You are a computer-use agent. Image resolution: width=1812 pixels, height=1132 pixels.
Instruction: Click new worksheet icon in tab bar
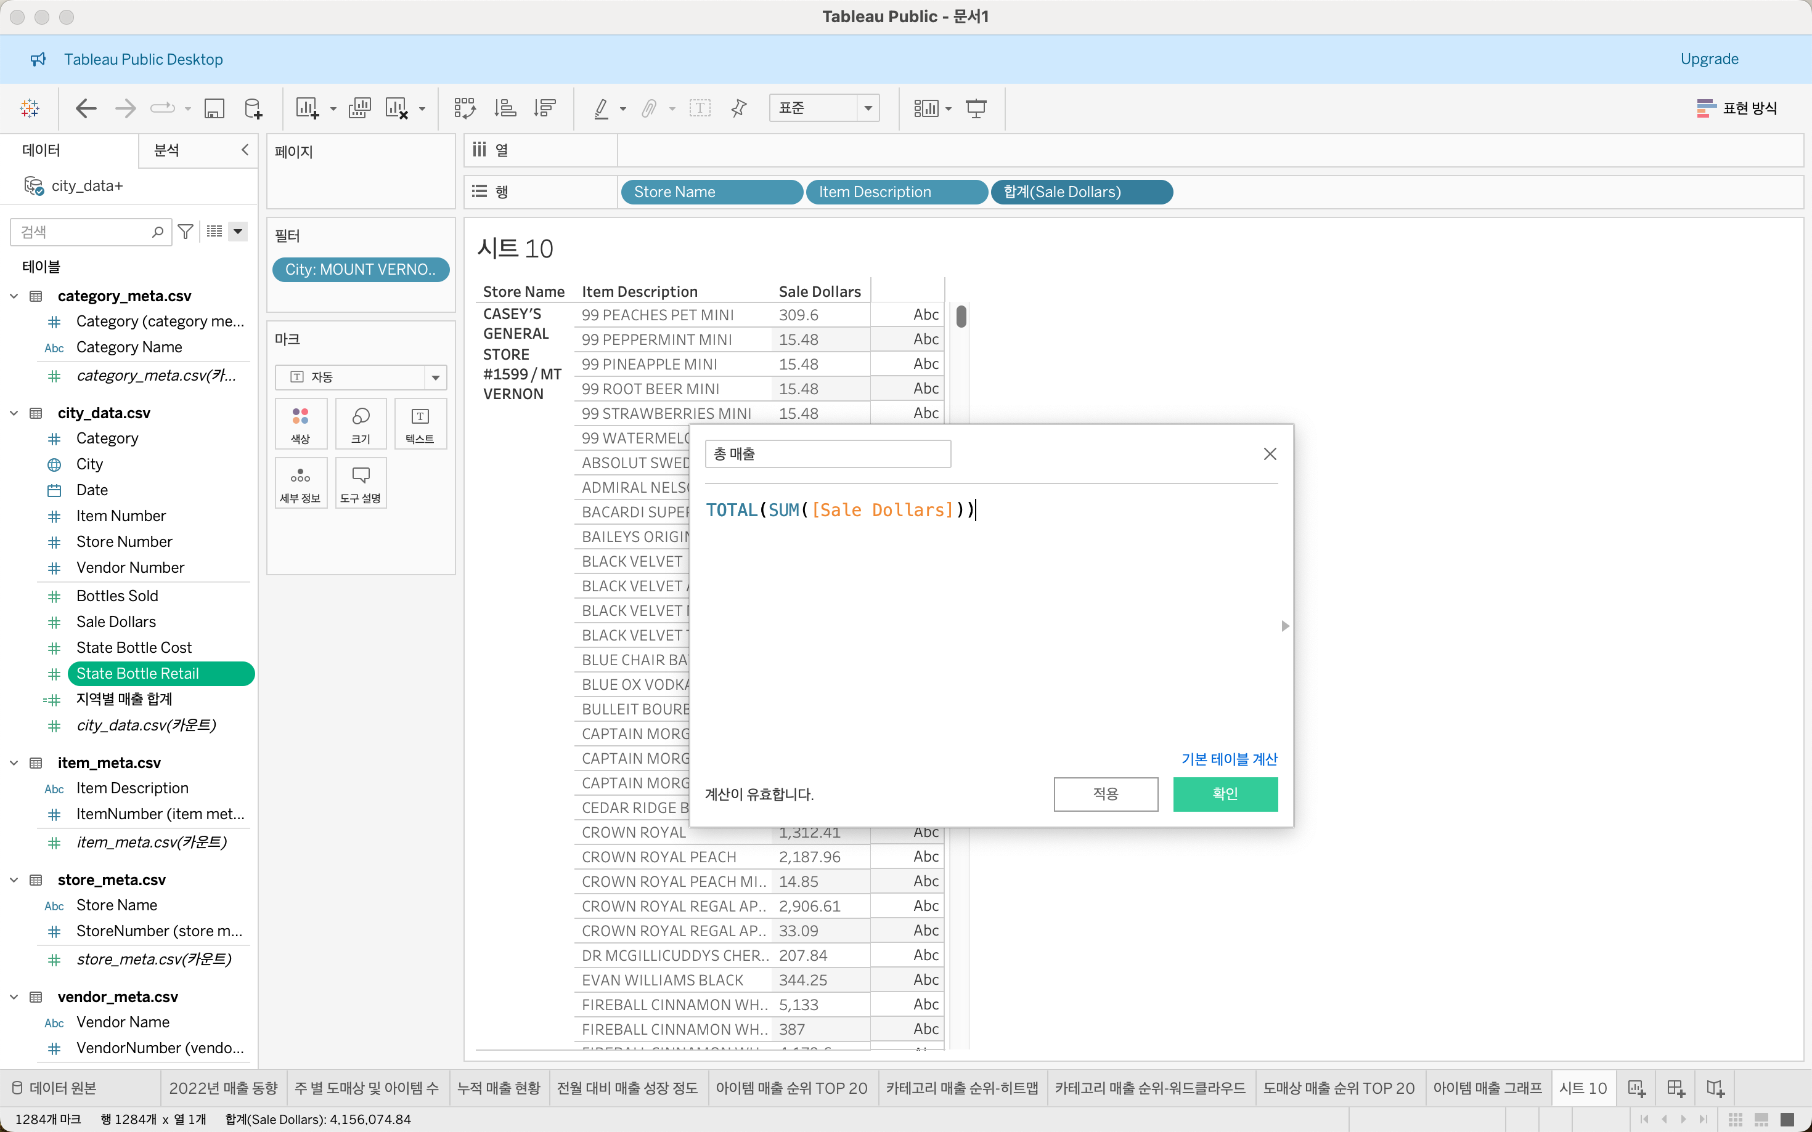[1637, 1088]
